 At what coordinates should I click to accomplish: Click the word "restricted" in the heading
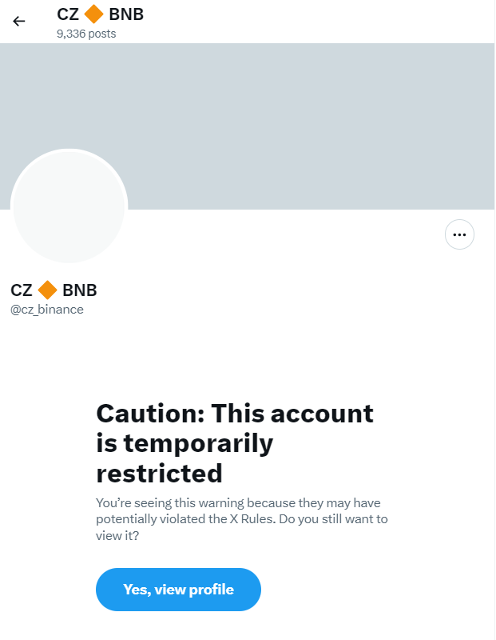point(159,473)
